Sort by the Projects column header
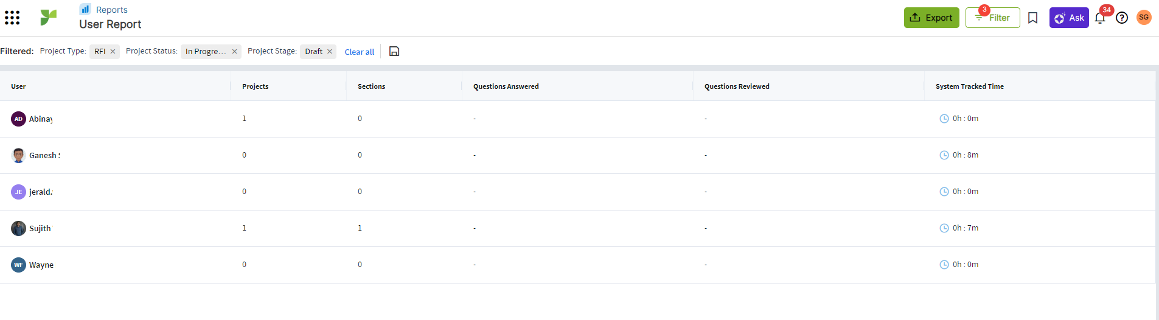 pyautogui.click(x=255, y=86)
